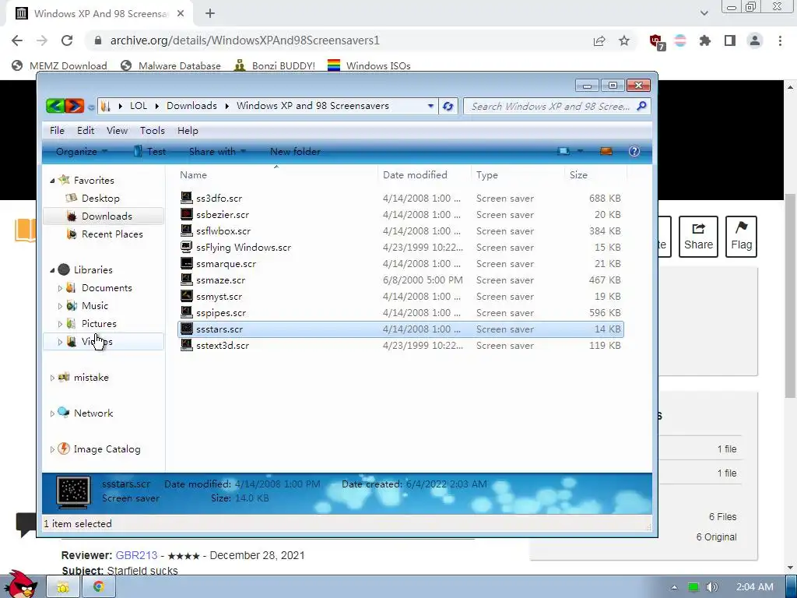Click the green Back arrow in Explorer
797x598 pixels.
(55, 106)
